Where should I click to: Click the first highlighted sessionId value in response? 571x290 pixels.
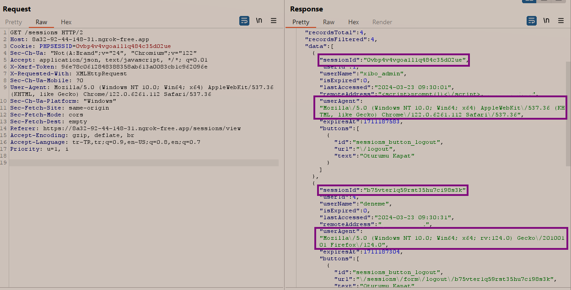415,60
